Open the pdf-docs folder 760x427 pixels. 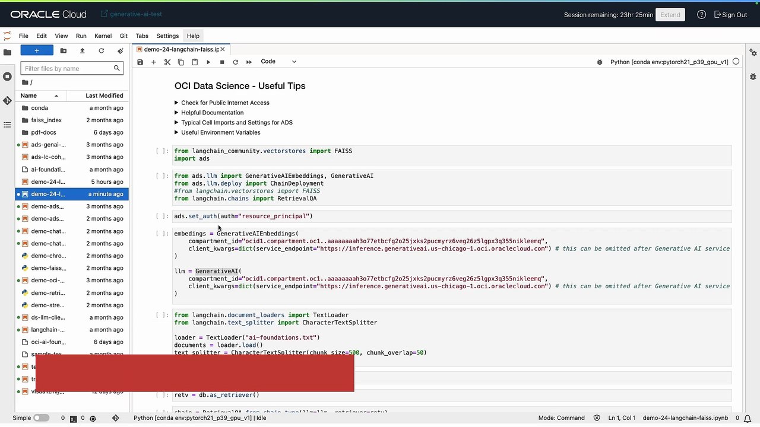coord(71,133)
